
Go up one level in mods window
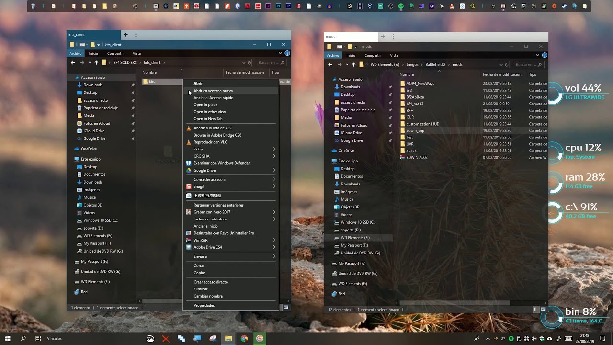354,64
